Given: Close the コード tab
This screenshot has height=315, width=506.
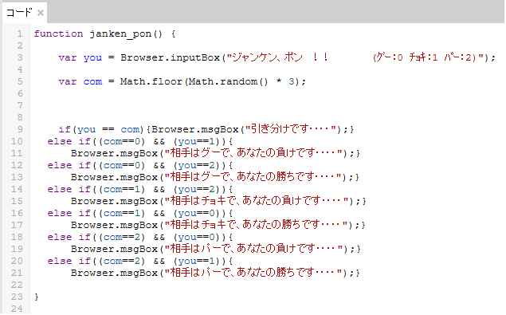Looking at the screenshot, I should tap(41, 13).
